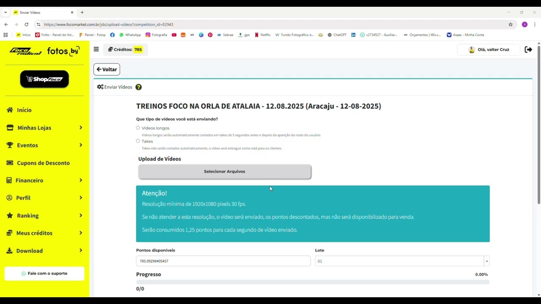Bookmark this page with the star icon
The image size is (541, 304).
click(511, 24)
